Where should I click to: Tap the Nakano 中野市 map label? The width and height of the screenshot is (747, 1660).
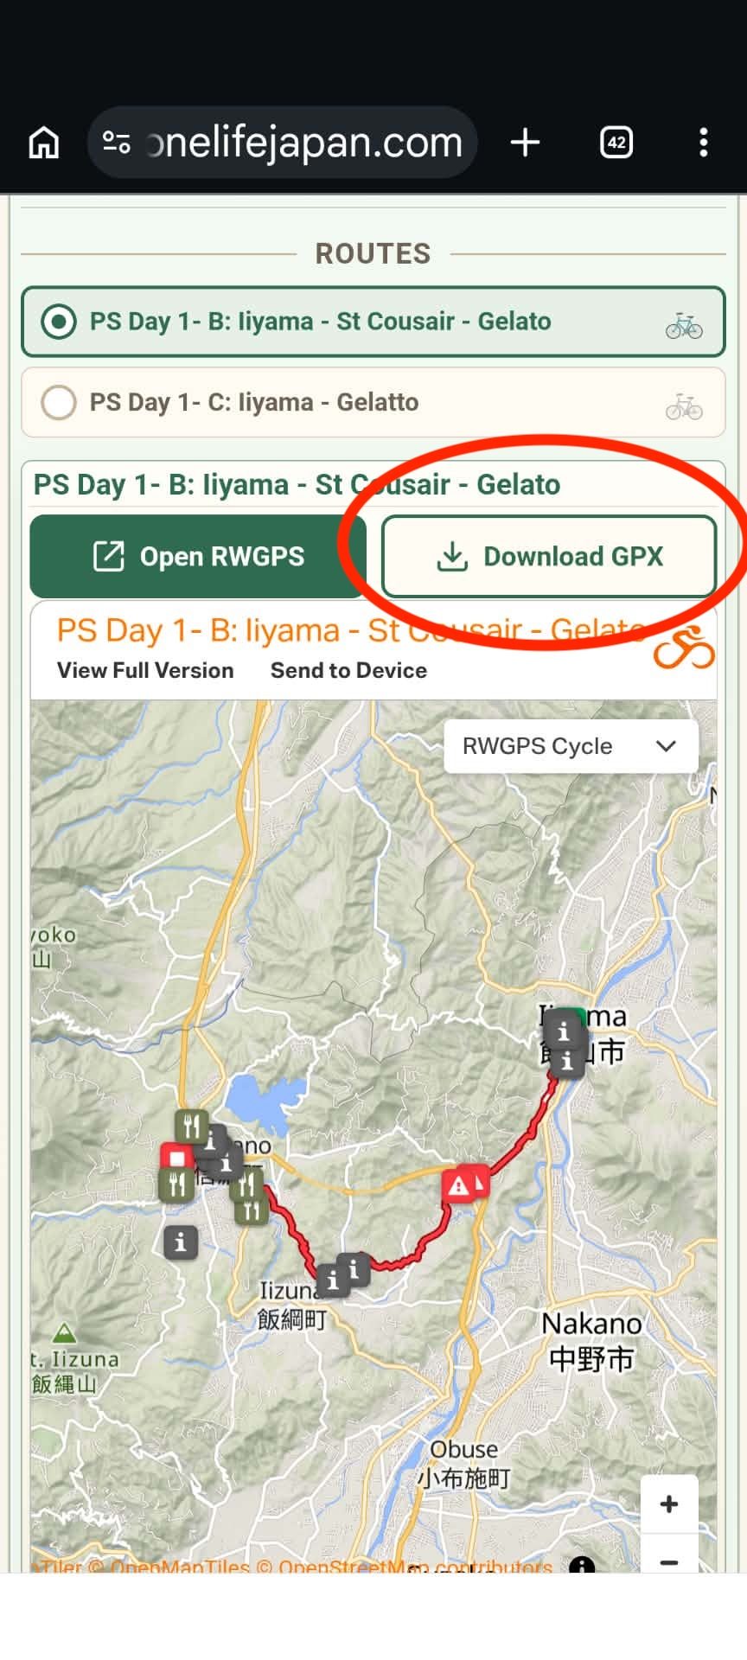(592, 1341)
